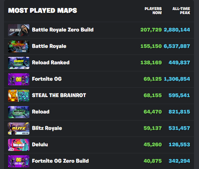Click the Battle Royale Zero Build title

point(63,30)
